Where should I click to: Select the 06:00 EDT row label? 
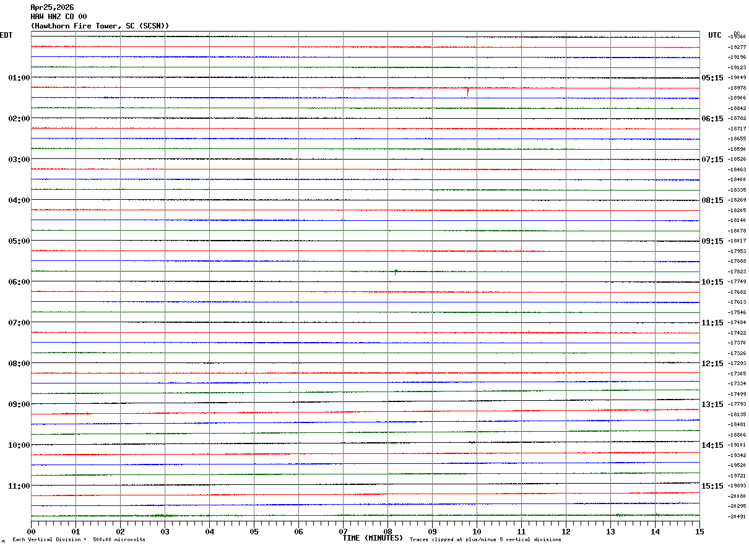coord(19,282)
